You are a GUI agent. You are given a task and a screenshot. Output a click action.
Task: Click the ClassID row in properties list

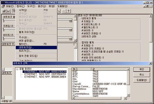coord(100,84)
